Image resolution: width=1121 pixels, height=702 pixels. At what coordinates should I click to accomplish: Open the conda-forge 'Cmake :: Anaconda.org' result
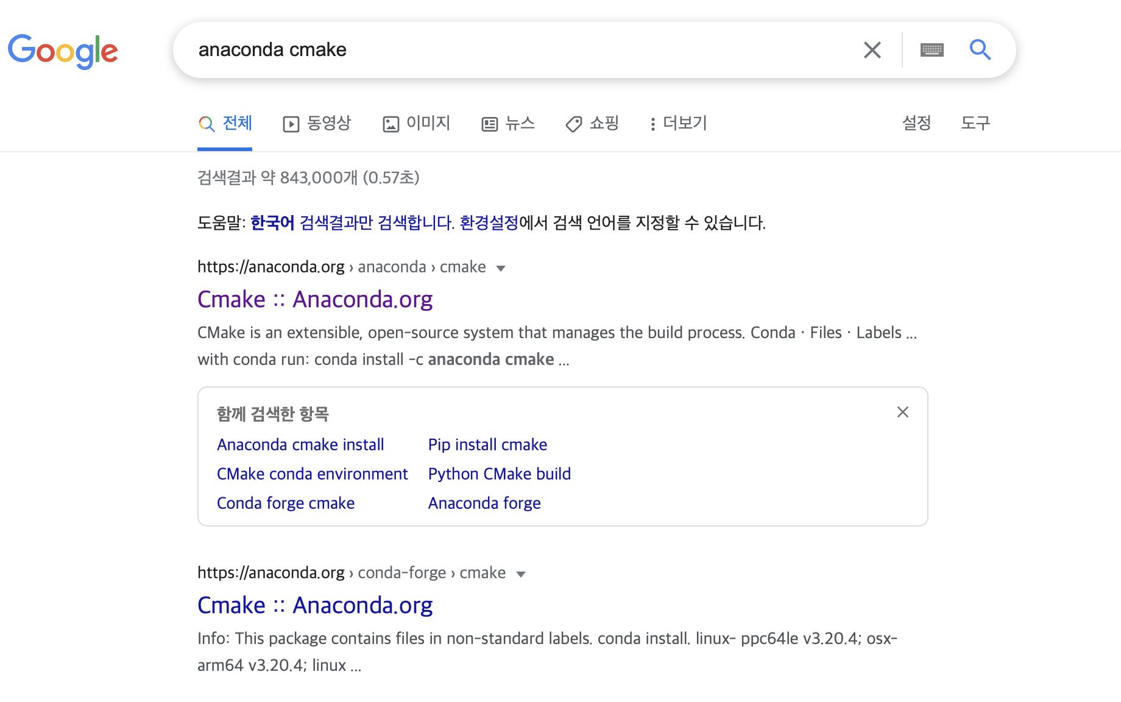pos(315,605)
